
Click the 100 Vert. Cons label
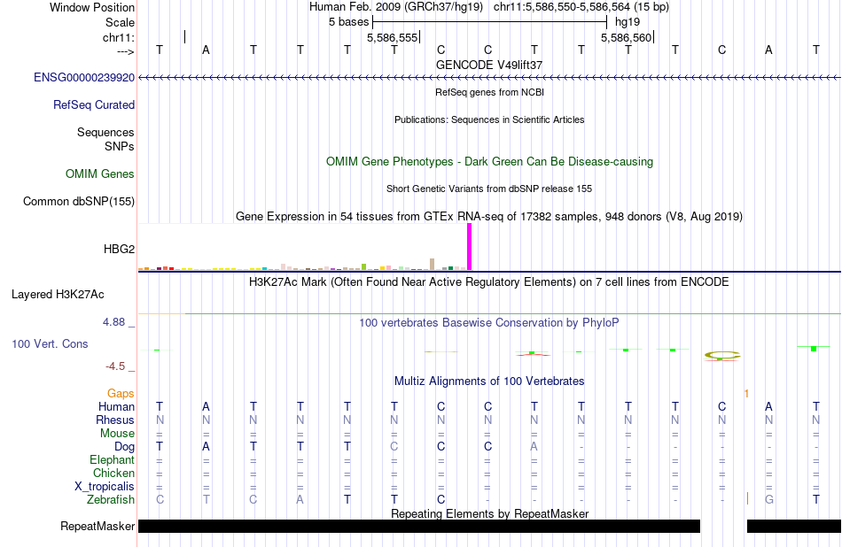coord(50,343)
